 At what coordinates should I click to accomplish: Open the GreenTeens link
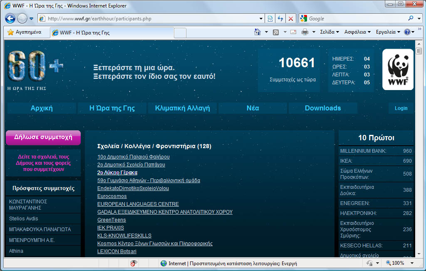(x=111, y=220)
